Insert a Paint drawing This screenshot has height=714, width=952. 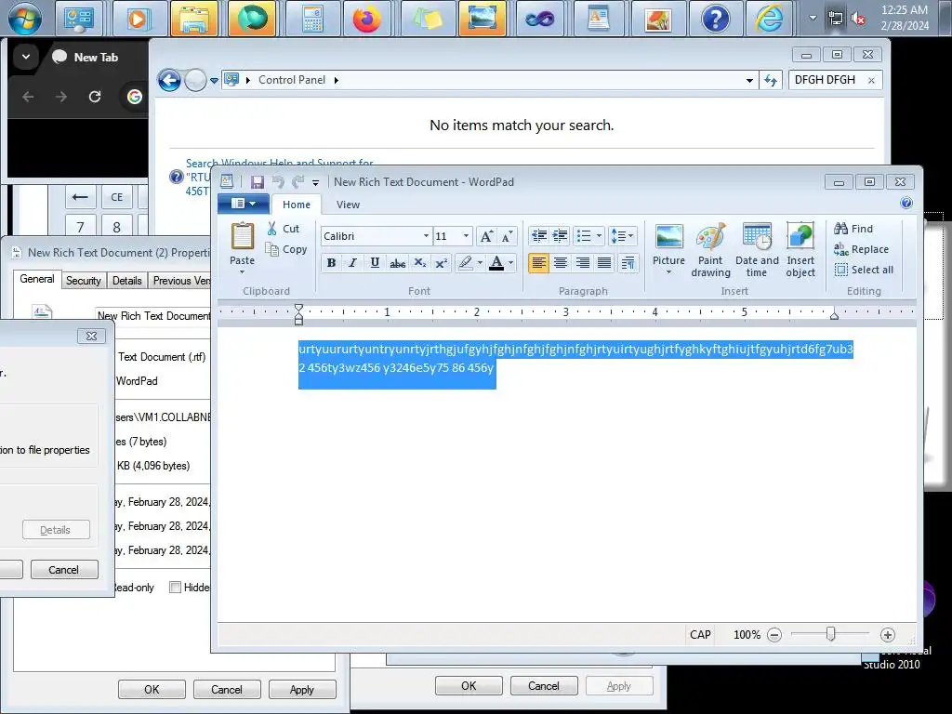[x=710, y=249]
